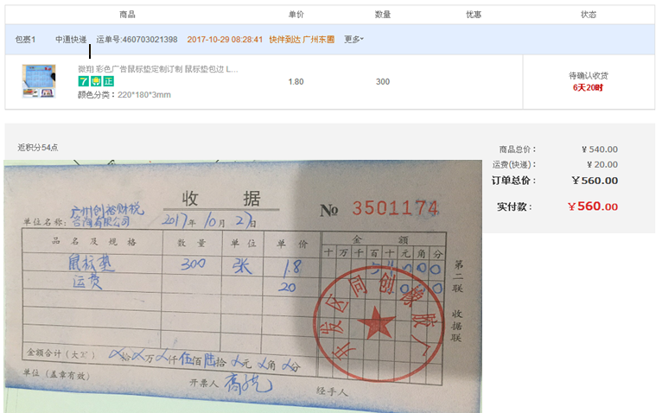662x413 pixels.
Task: Open the mouse pad product title link
Action: (x=157, y=68)
